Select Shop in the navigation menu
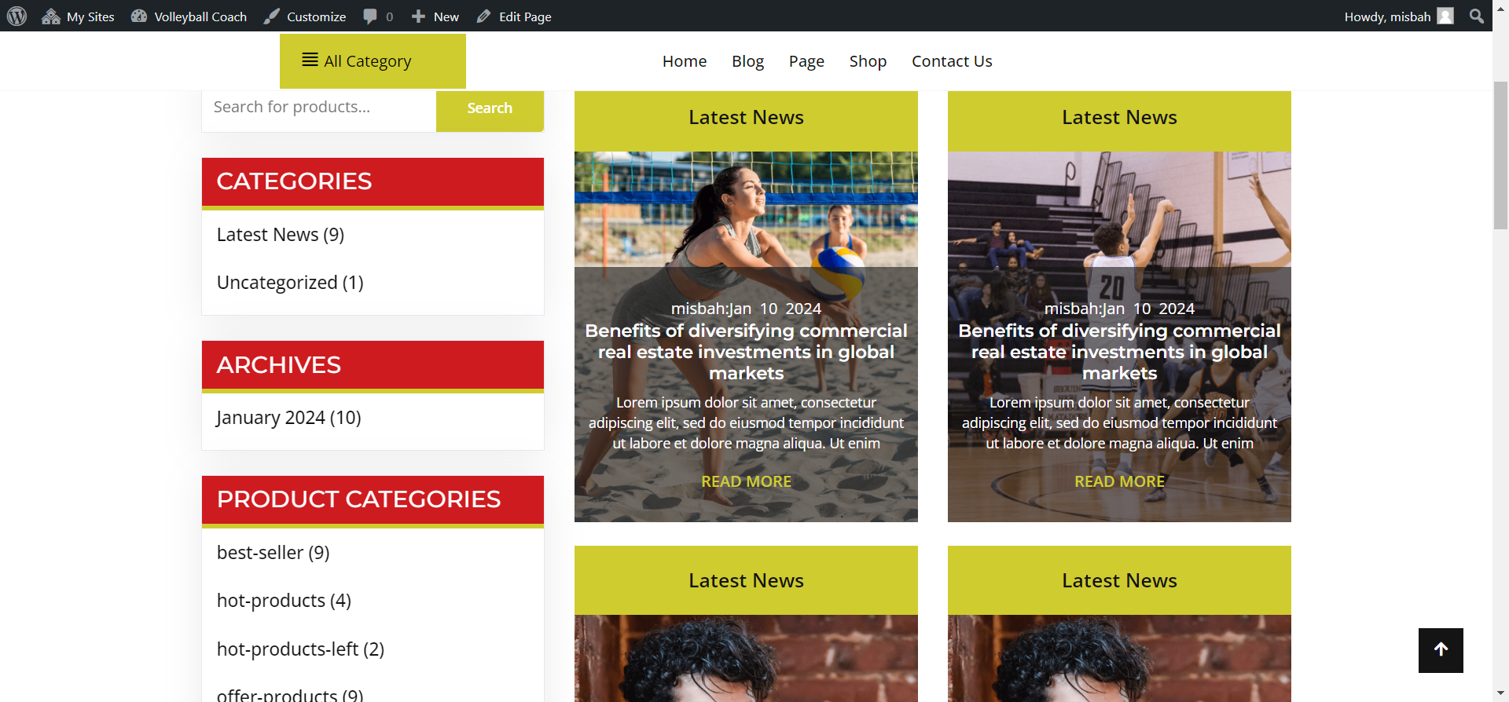Image resolution: width=1509 pixels, height=702 pixels. click(868, 61)
